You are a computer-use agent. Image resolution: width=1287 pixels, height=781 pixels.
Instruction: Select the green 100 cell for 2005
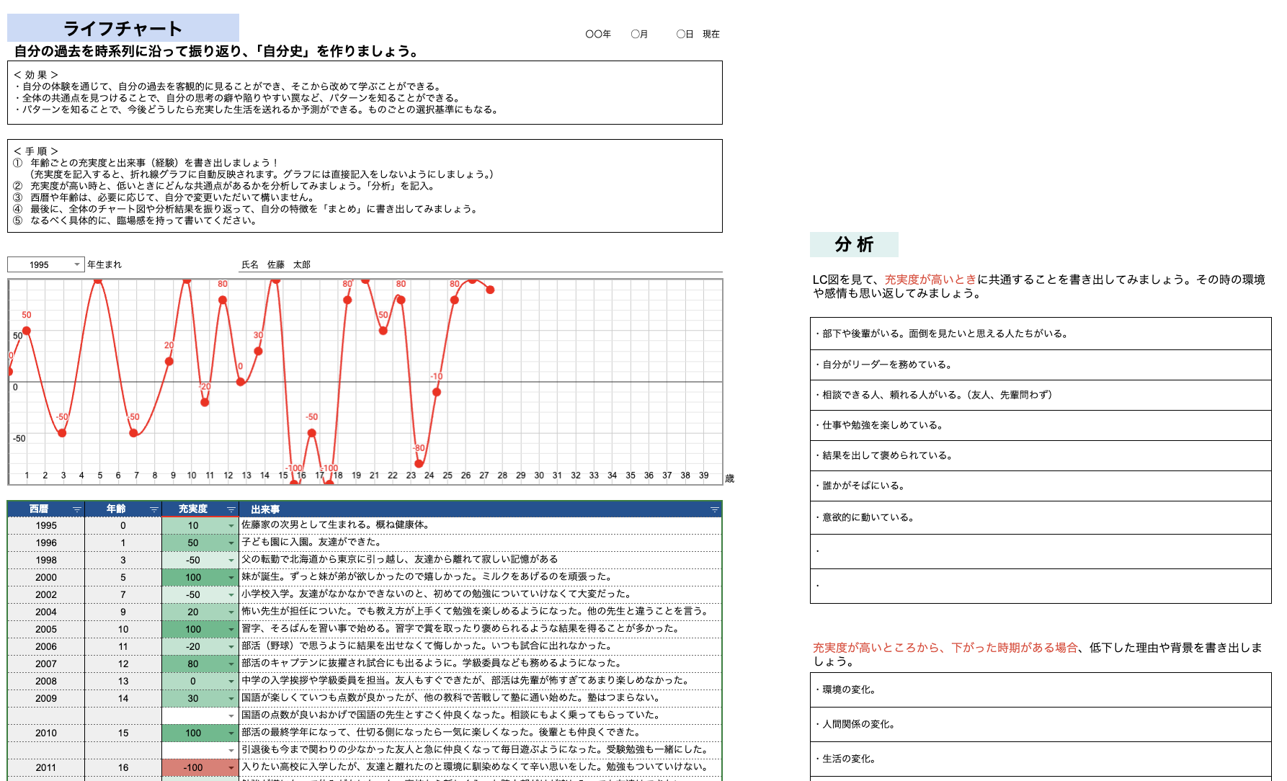192,629
